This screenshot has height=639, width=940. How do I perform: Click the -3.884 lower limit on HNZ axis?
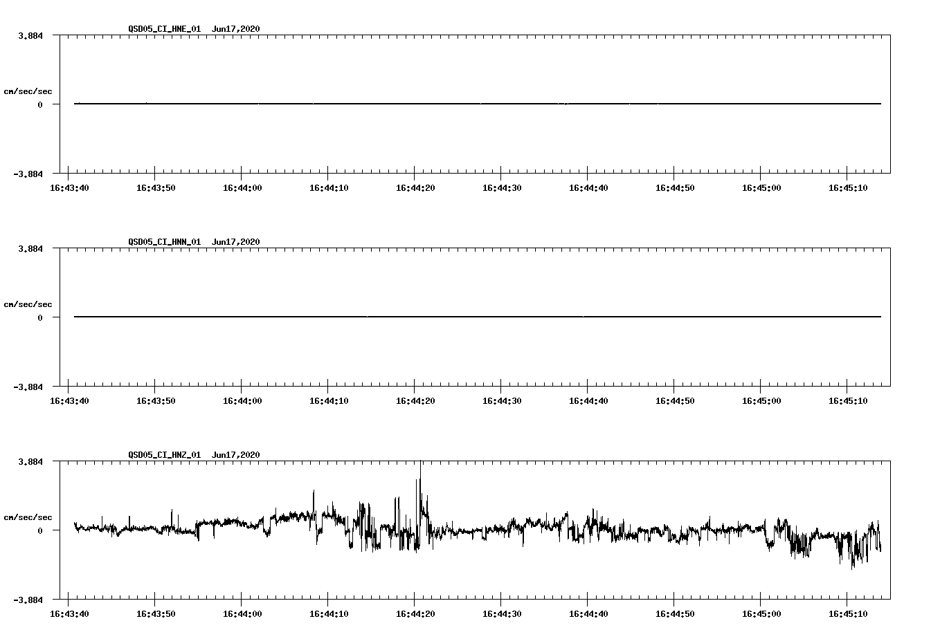tap(28, 600)
